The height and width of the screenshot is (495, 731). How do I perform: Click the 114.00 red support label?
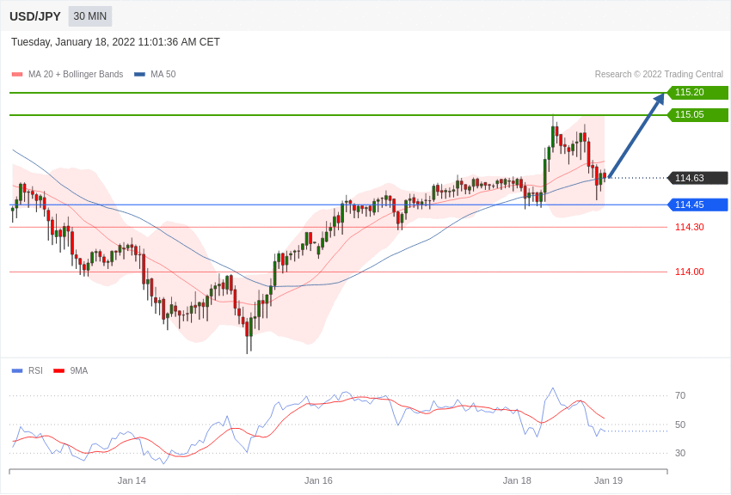point(690,272)
